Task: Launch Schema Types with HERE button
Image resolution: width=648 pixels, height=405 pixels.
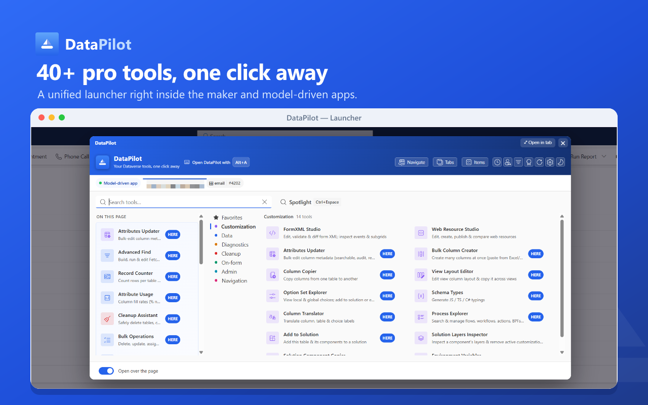Action: [536, 296]
